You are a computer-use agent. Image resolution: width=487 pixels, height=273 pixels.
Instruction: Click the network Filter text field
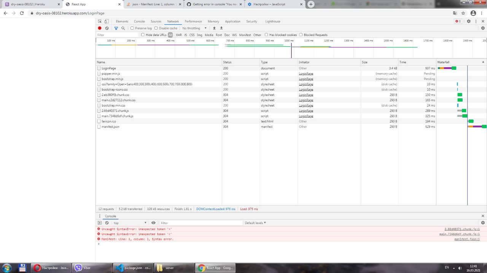[117, 35]
